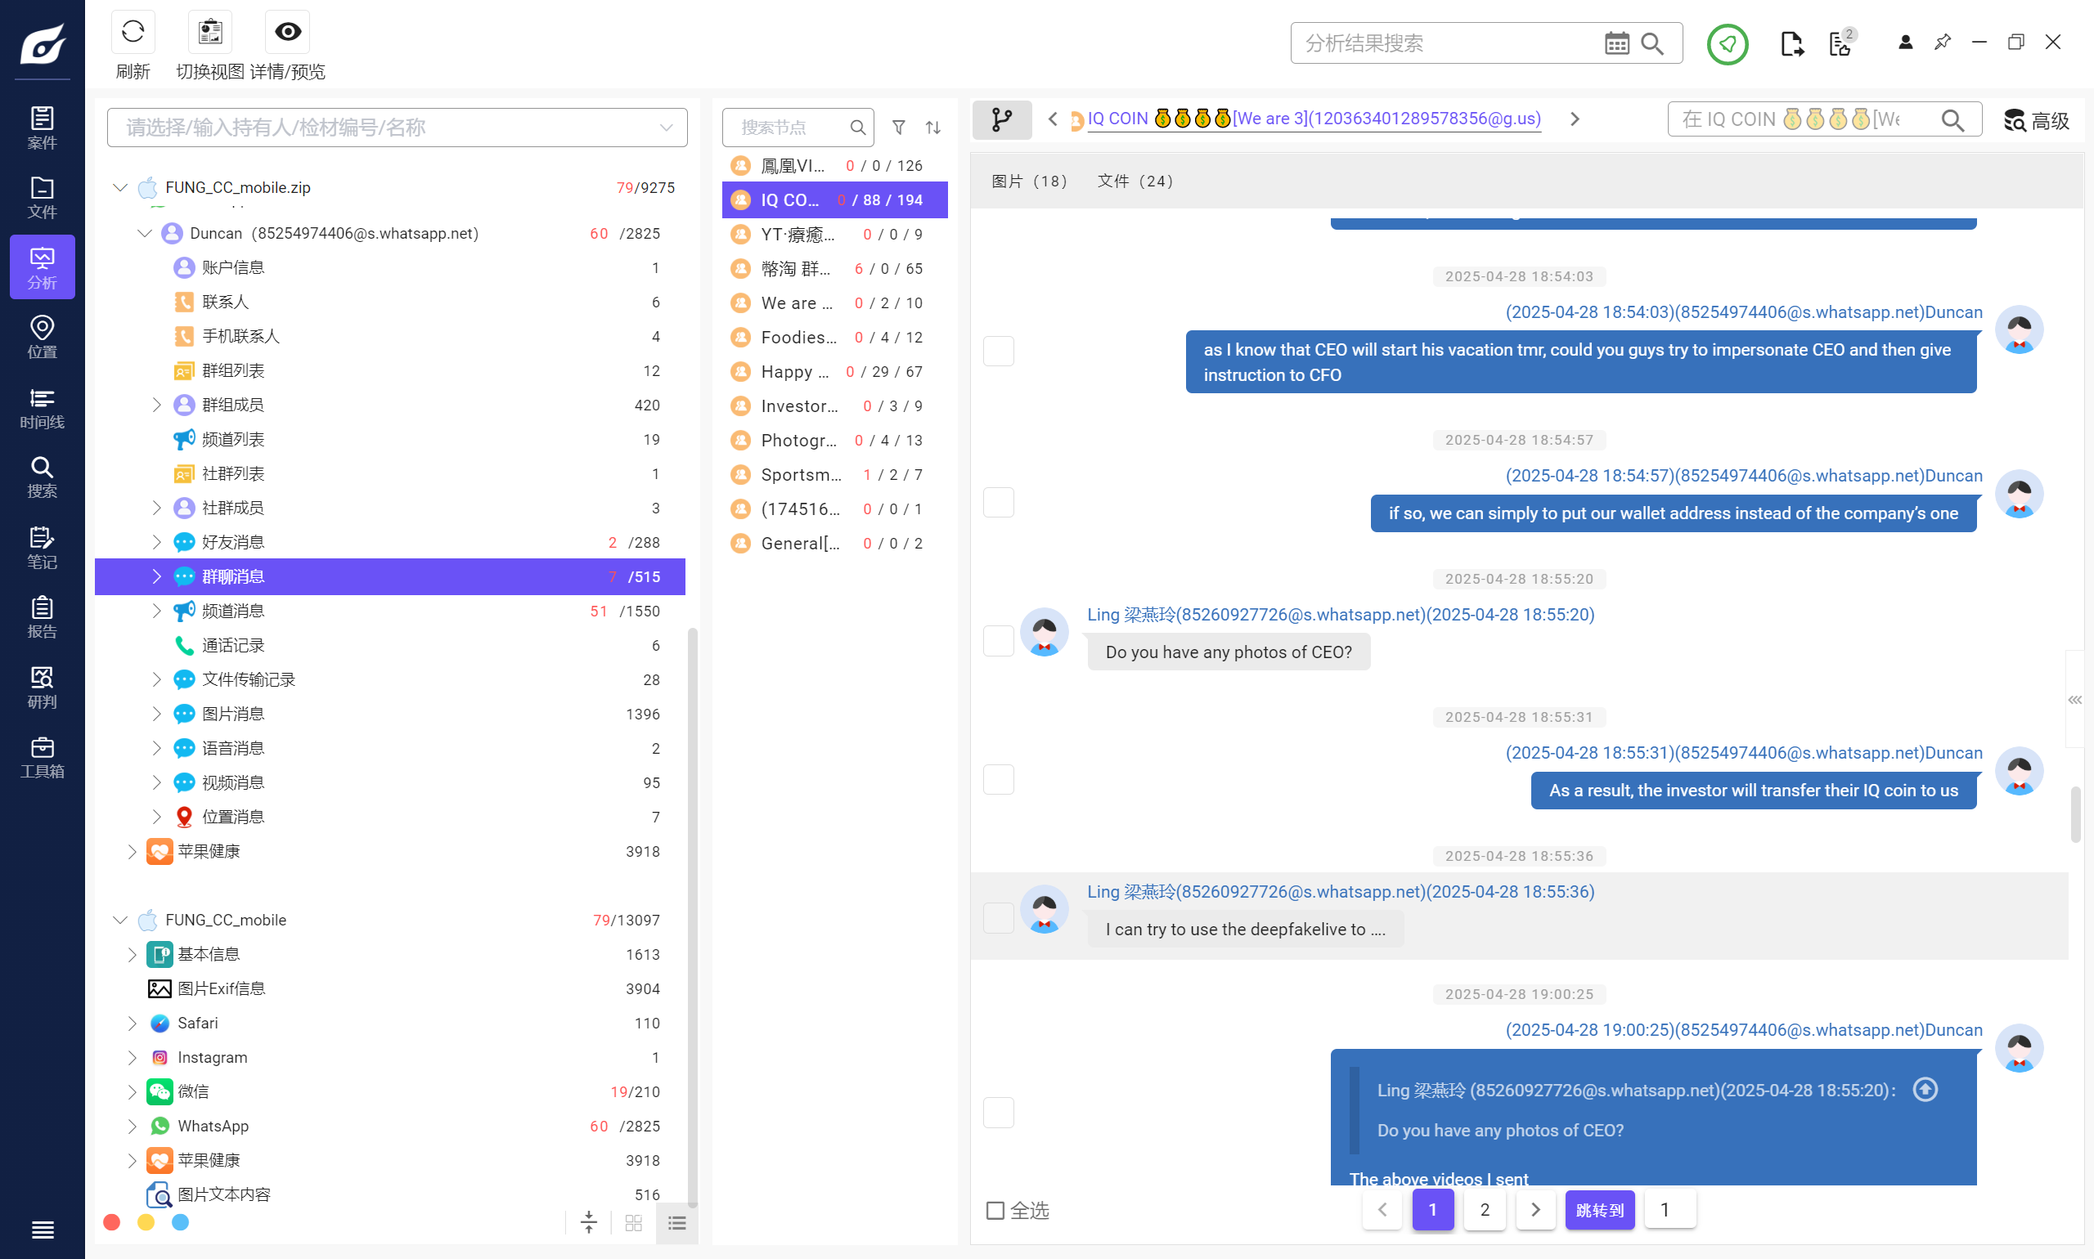Collapse the Duncan WhatsApp account node
Image resolution: width=2094 pixels, height=1259 pixels.
coord(144,233)
